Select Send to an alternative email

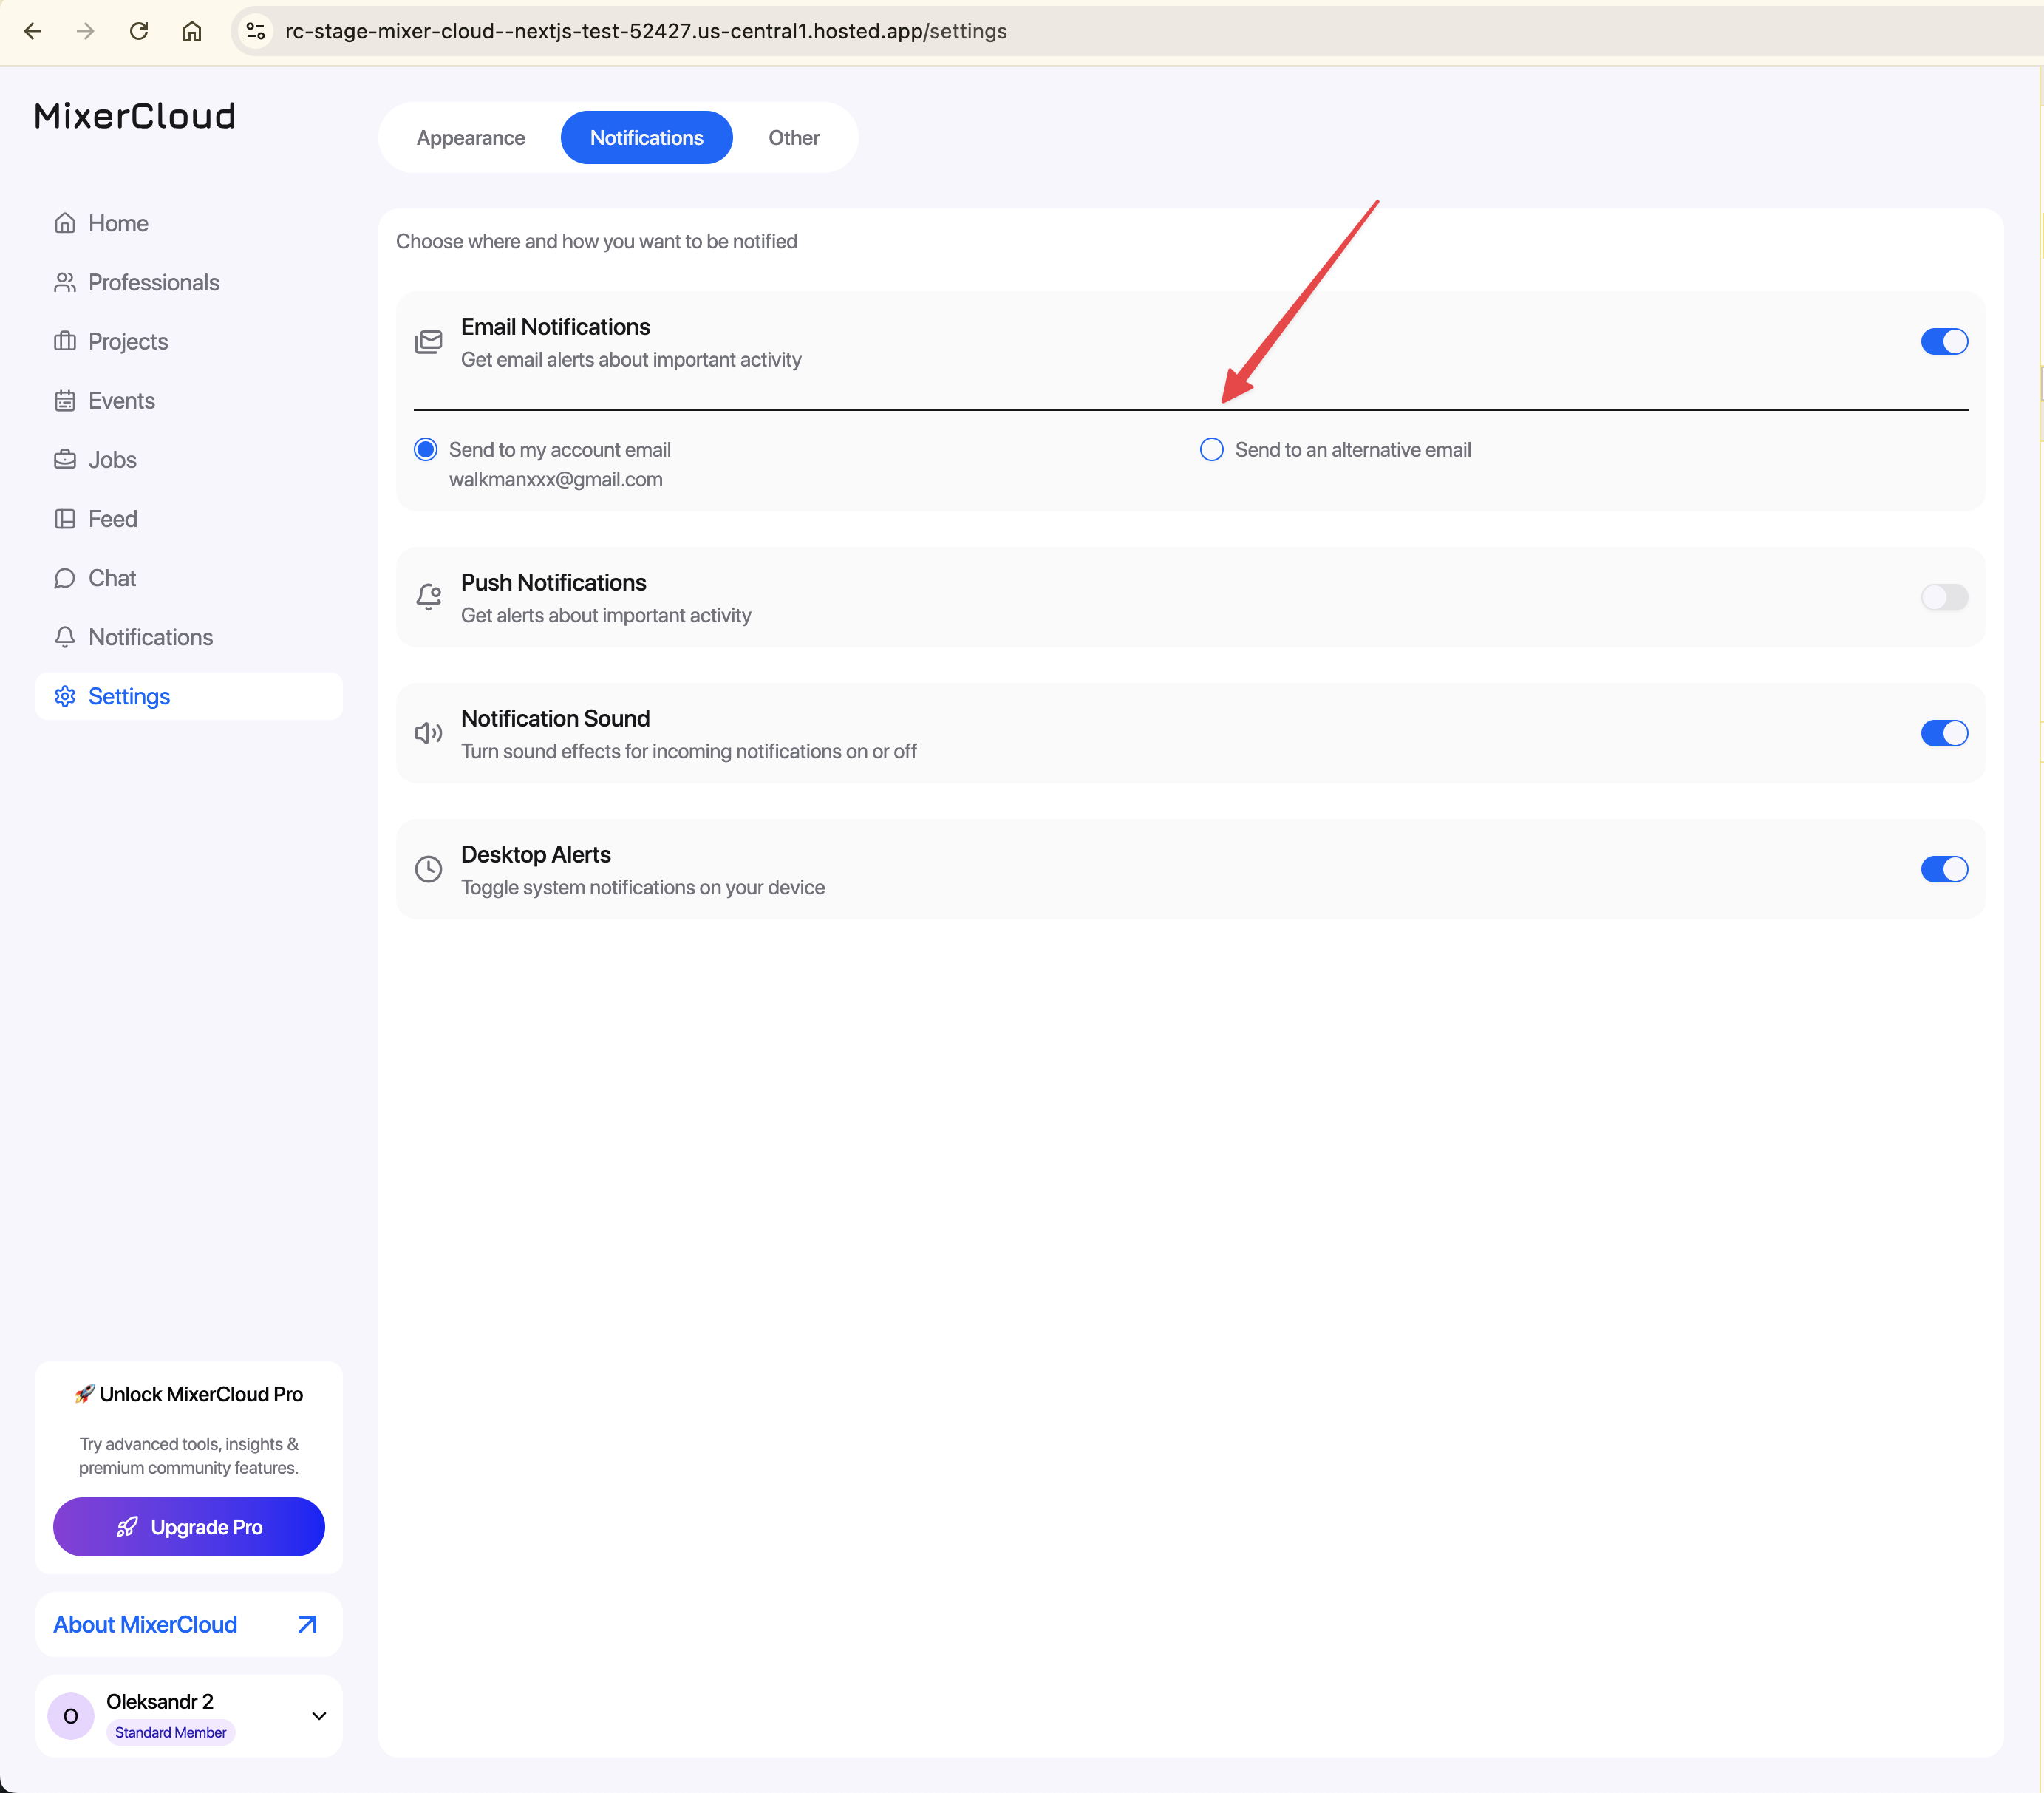click(x=1211, y=450)
